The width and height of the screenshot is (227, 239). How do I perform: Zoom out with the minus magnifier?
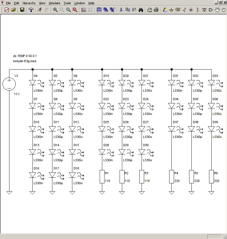click(68, 10)
